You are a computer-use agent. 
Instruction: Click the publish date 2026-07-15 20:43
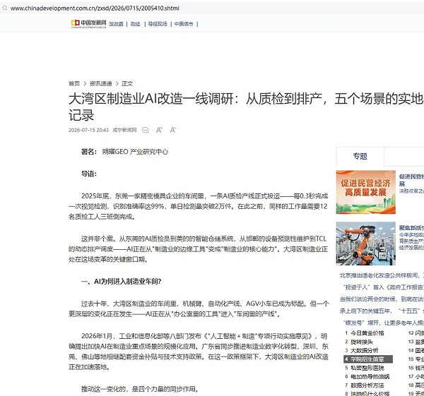click(88, 130)
